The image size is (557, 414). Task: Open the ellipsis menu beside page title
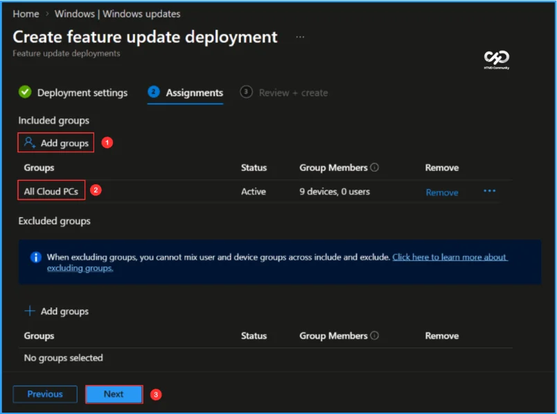pyautogui.click(x=300, y=37)
